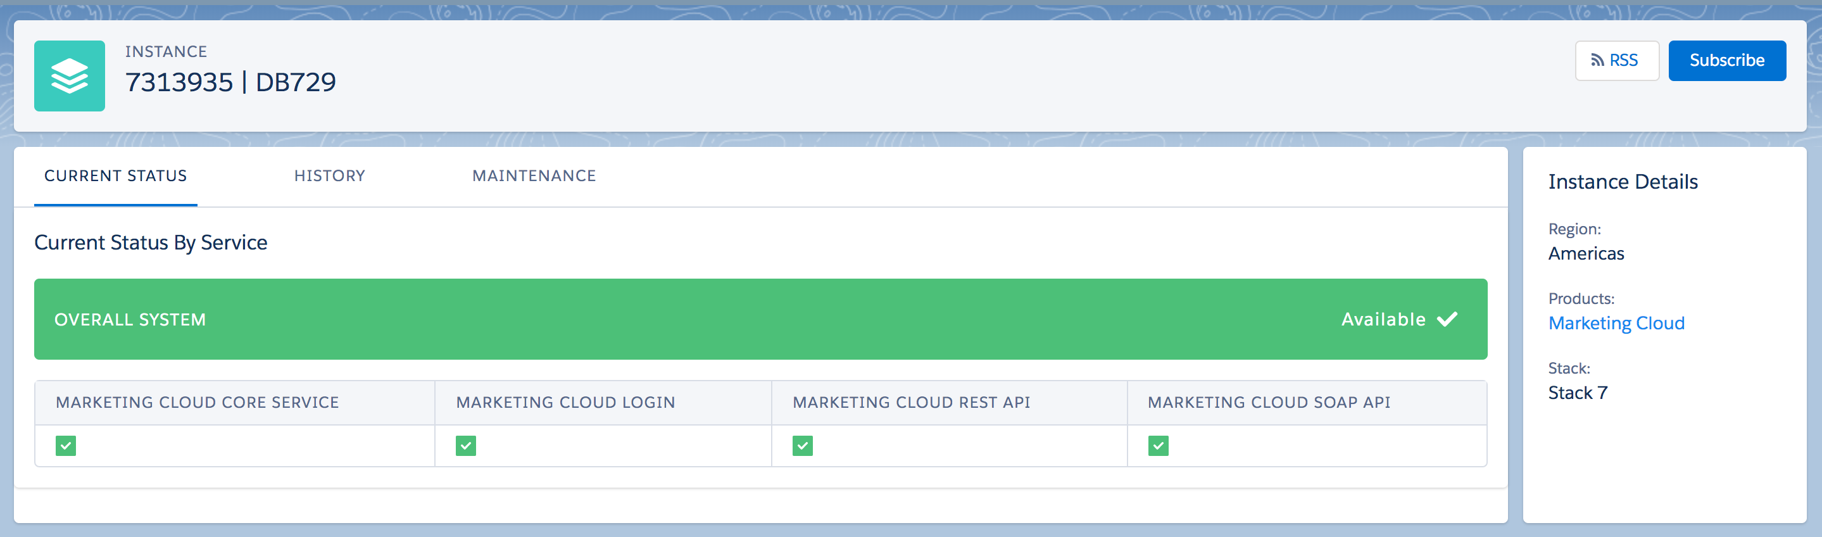Click the instance name 7313935 | DB729
Image resolution: width=1822 pixels, height=537 pixels.
(x=230, y=82)
